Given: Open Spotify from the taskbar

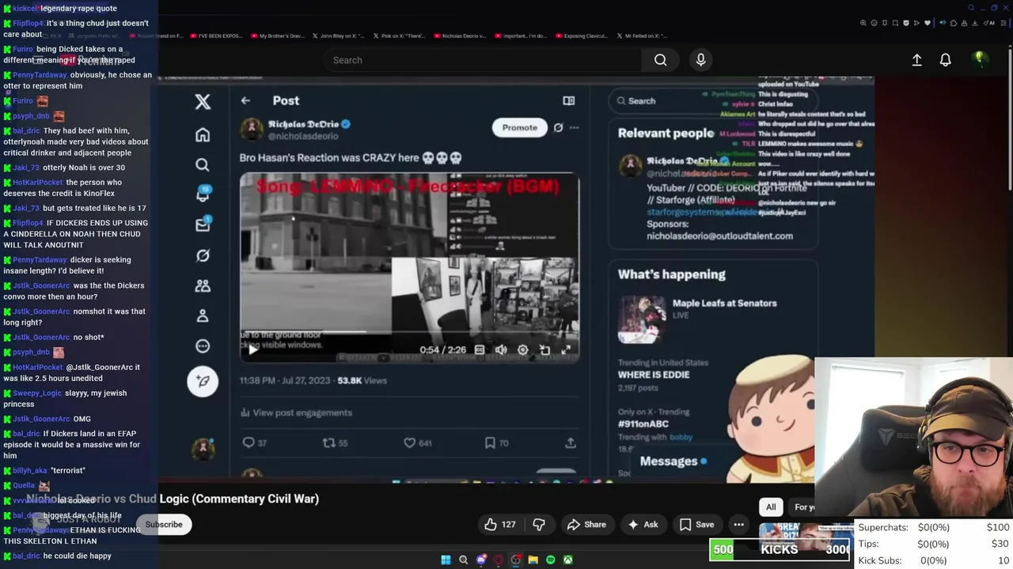Looking at the screenshot, I should click(550, 560).
